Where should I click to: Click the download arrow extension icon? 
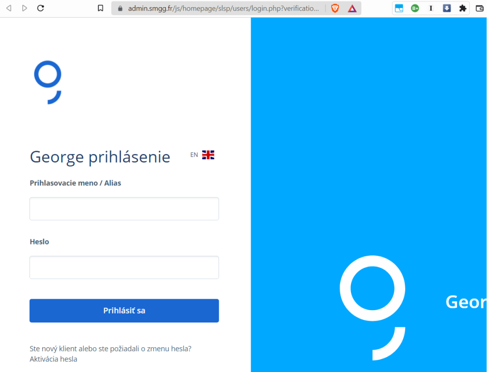pyautogui.click(x=447, y=9)
